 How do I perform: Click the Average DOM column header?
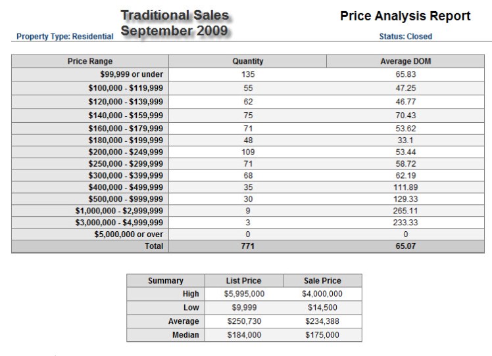tap(406, 61)
